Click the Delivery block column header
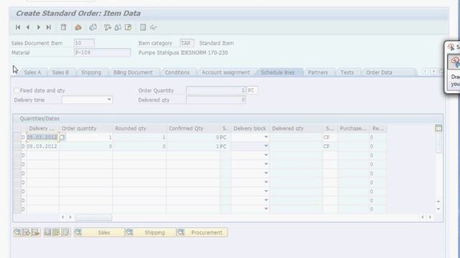This screenshot has height=258, width=460. [249, 128]
